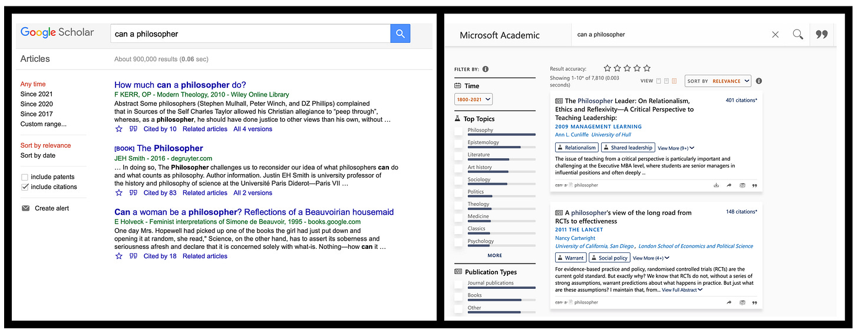
Task: Open the Google Scholar logo homepage
Action: click(57, 32)
